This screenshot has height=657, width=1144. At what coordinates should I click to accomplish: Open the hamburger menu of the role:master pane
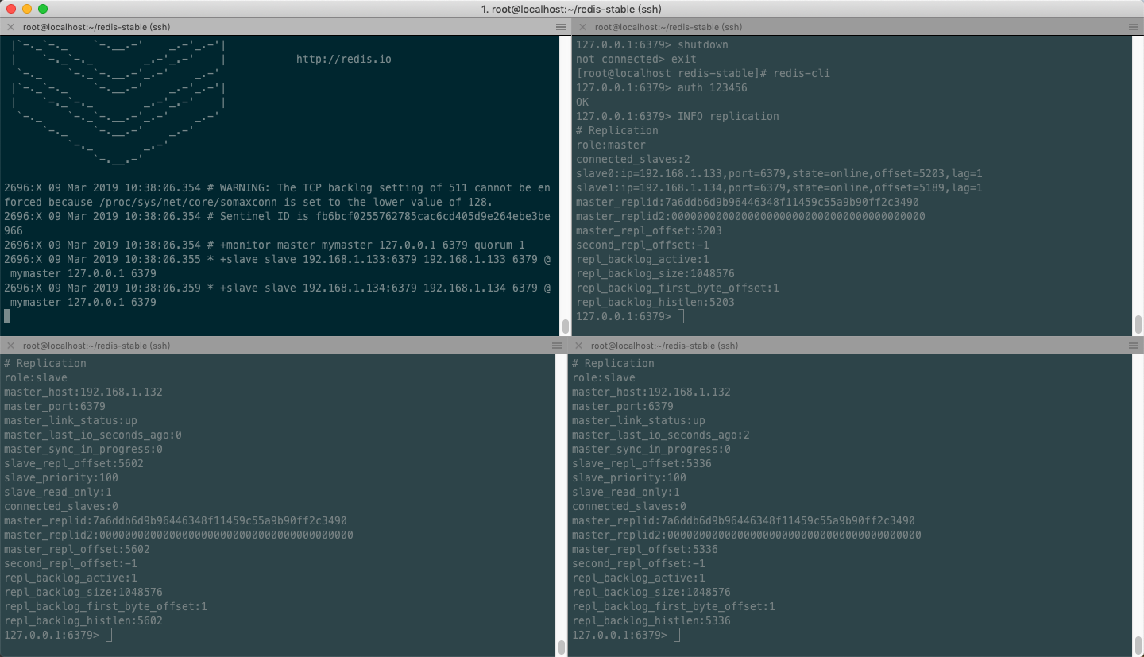(x=1133, y=27)
